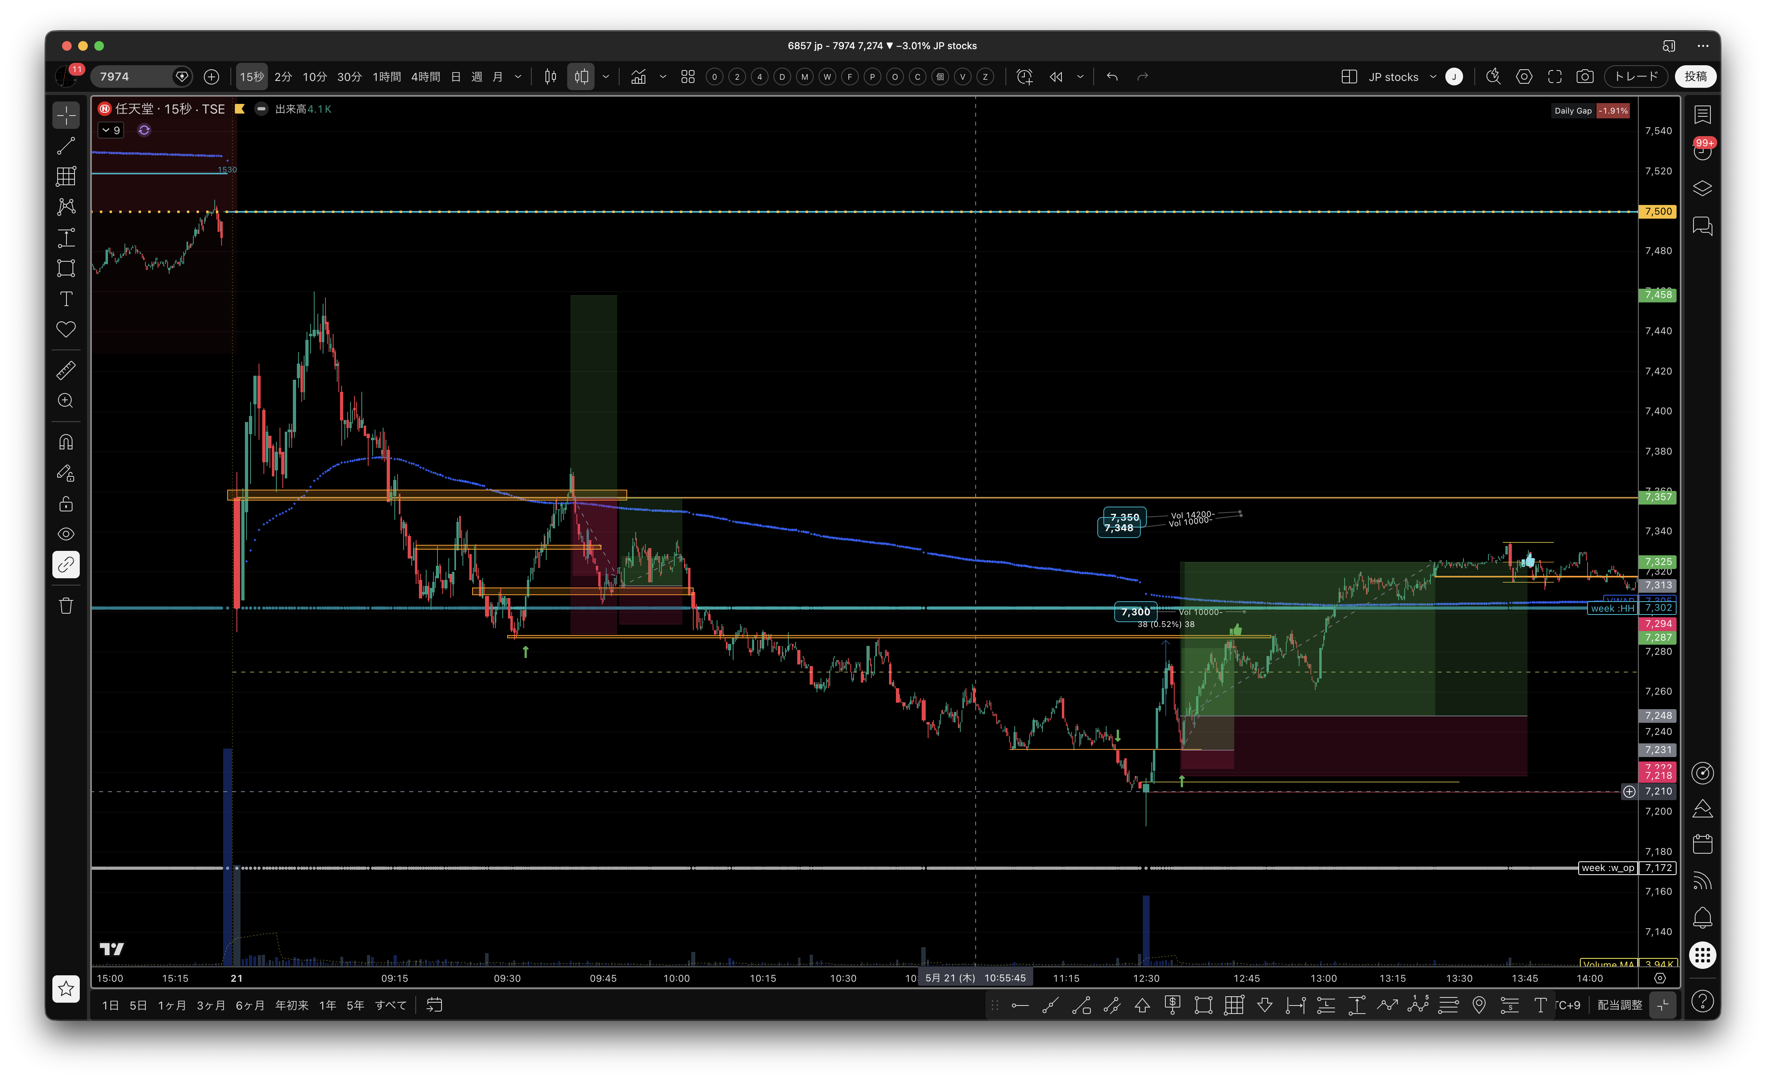The height and width of the screenshot is (1080, 1766).
Task: Undo the last chart action
Action: click(x=1112, y=77)
